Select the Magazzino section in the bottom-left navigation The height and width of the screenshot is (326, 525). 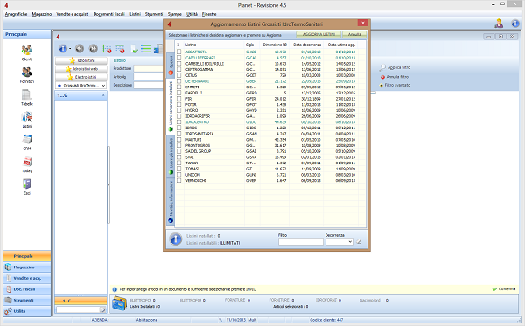click(x=27, y=267)
